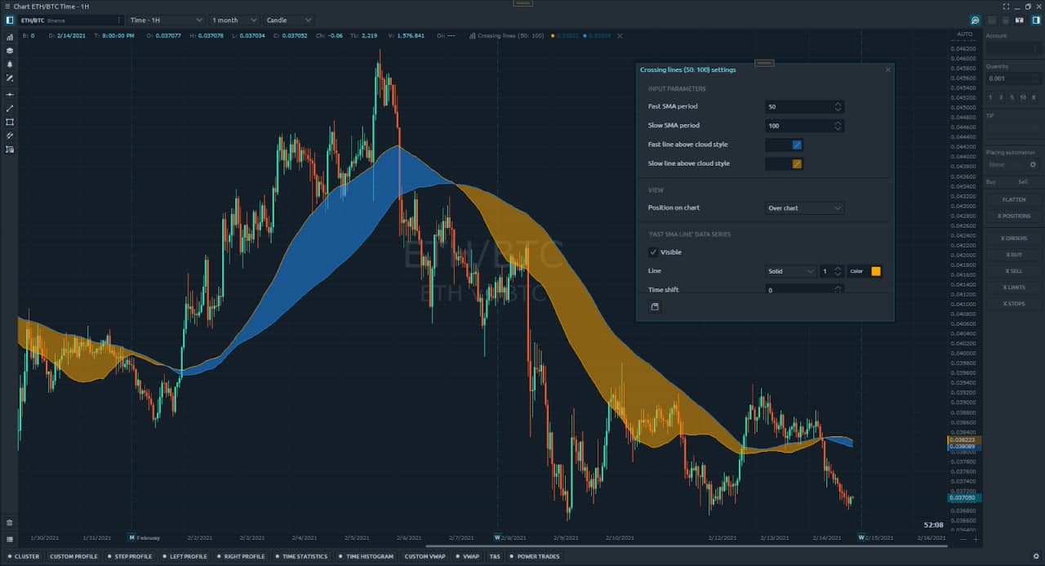The width and height of the screenshot is (1045, 566).
Task: Click the orange line Color swatch
Action: [876, 271]
